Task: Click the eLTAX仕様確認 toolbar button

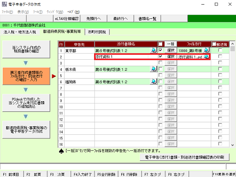Action: point(67,19)
